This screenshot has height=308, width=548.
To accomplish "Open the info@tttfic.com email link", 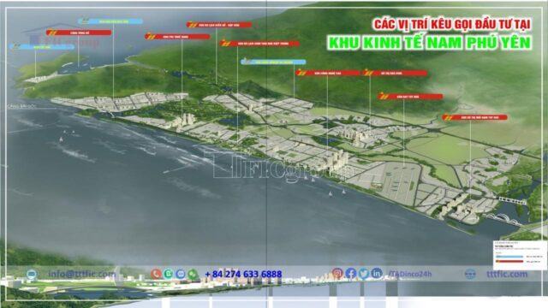I will [x=82, y=274].
